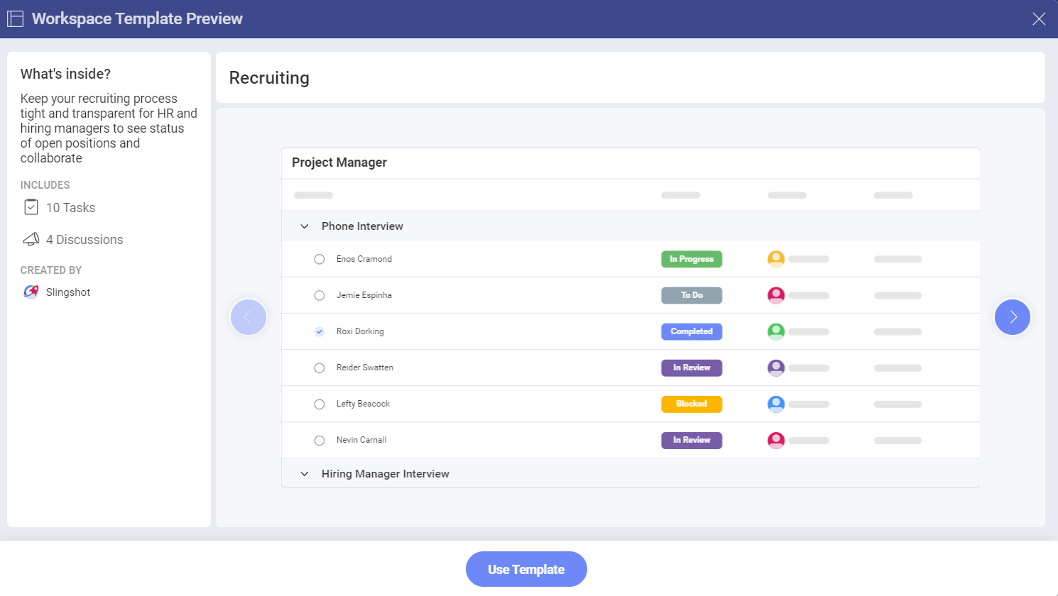Click the workspace template icon in header
This screenshot has height=596, width=1058.
point(15,19)
